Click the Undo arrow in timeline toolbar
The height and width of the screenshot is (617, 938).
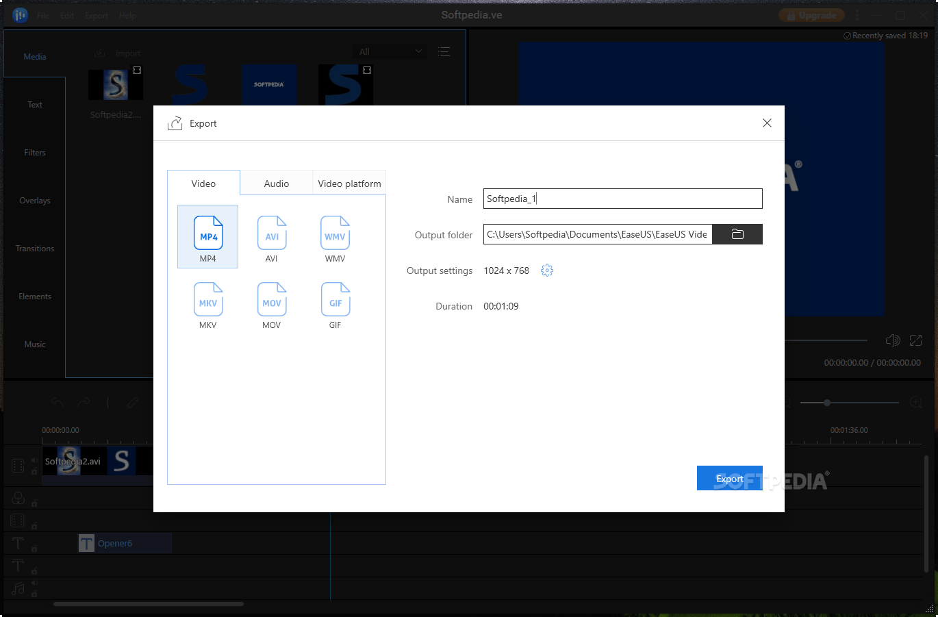58,402
